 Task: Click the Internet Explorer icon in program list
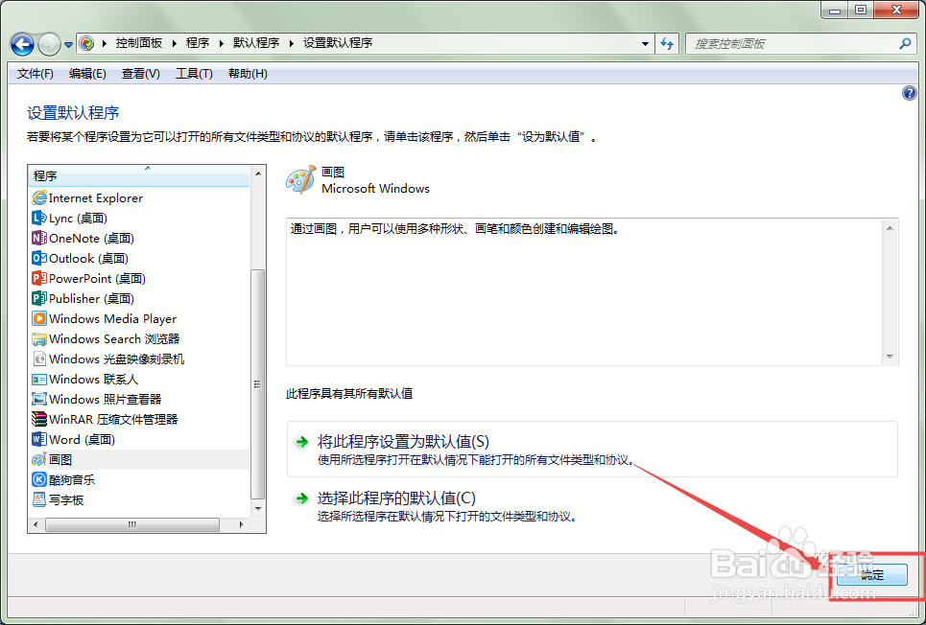pos(39,197)
